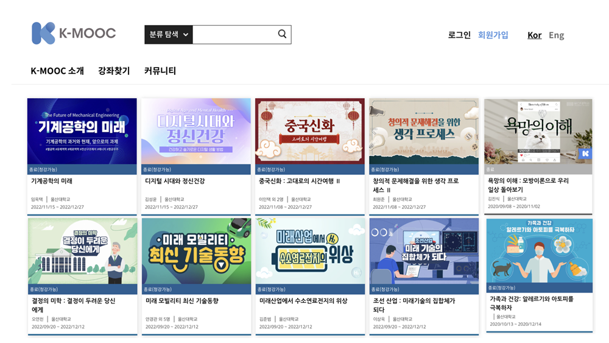Image resolution: width=609 pixels, height=343 pixels.
Task: Click the magnifying glass search icon
Action: (x=282, y=34)
